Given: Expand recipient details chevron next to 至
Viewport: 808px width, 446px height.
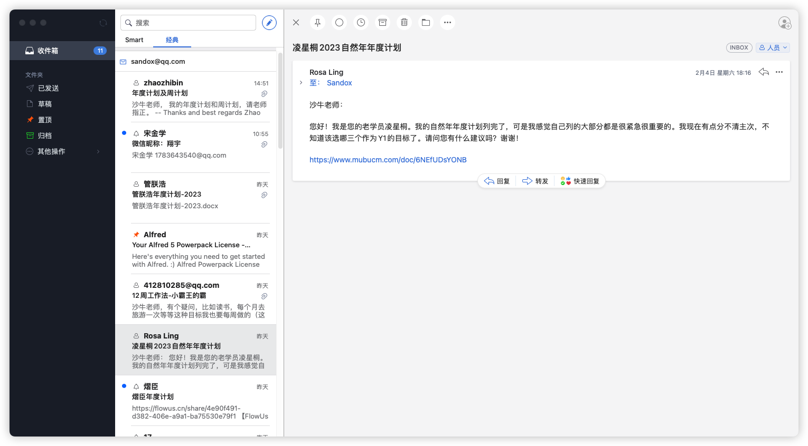Looking at the screenshot, I should point(301,83).
